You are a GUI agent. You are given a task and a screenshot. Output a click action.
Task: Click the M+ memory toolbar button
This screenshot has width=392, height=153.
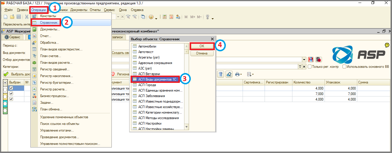click(193, 17)
